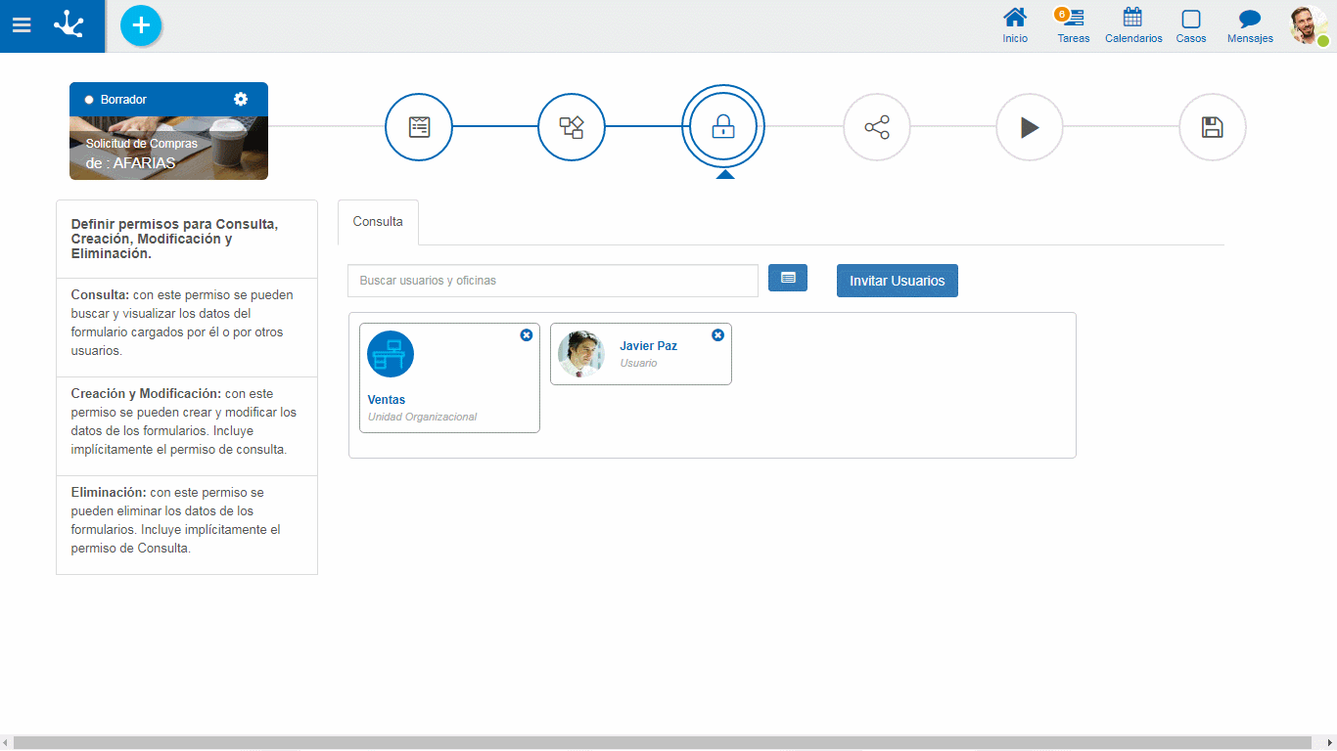This screenshot has height=751, width=1337.
Task: Go to the form design step circle
Action: coord(419,127)
